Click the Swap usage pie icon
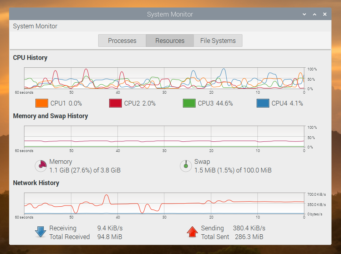341x254 pixels. 186,166
